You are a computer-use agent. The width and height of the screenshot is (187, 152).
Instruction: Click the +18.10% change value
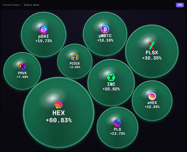pyautogui.click(x=105, y=40)
